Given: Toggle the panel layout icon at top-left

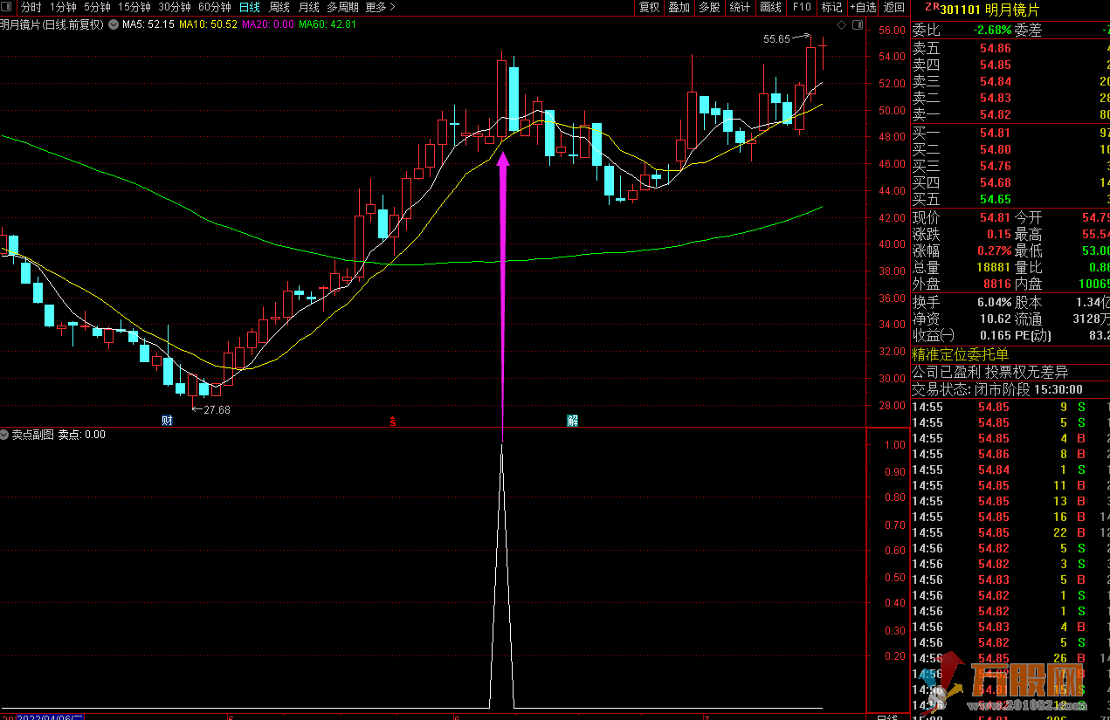Looking at the screenshot, I should click(x=8, y=7).
